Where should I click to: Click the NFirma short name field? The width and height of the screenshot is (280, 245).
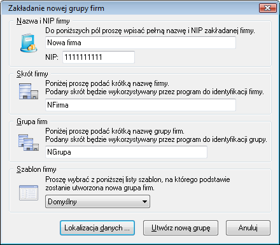[x=141, y=105]
